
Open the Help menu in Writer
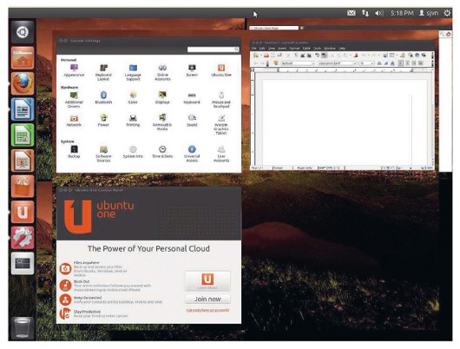point(342,49)
